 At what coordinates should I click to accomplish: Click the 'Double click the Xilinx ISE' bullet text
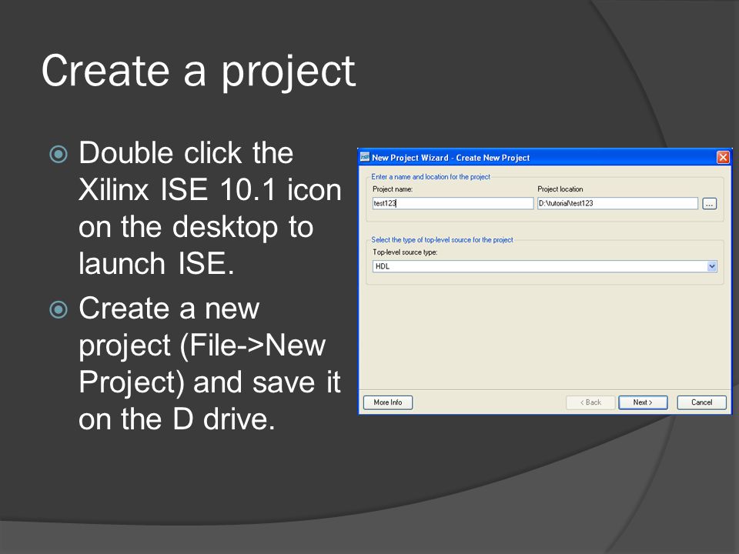[209, 208]
